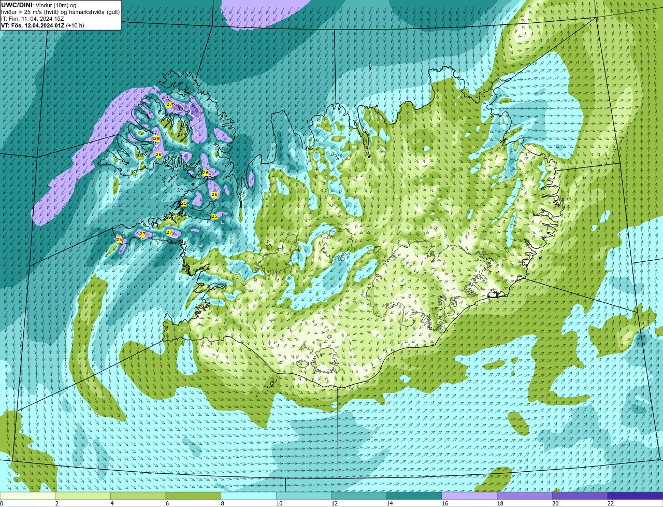Click the legend scale label "10"
663x507 pixels.
(279, 503)
